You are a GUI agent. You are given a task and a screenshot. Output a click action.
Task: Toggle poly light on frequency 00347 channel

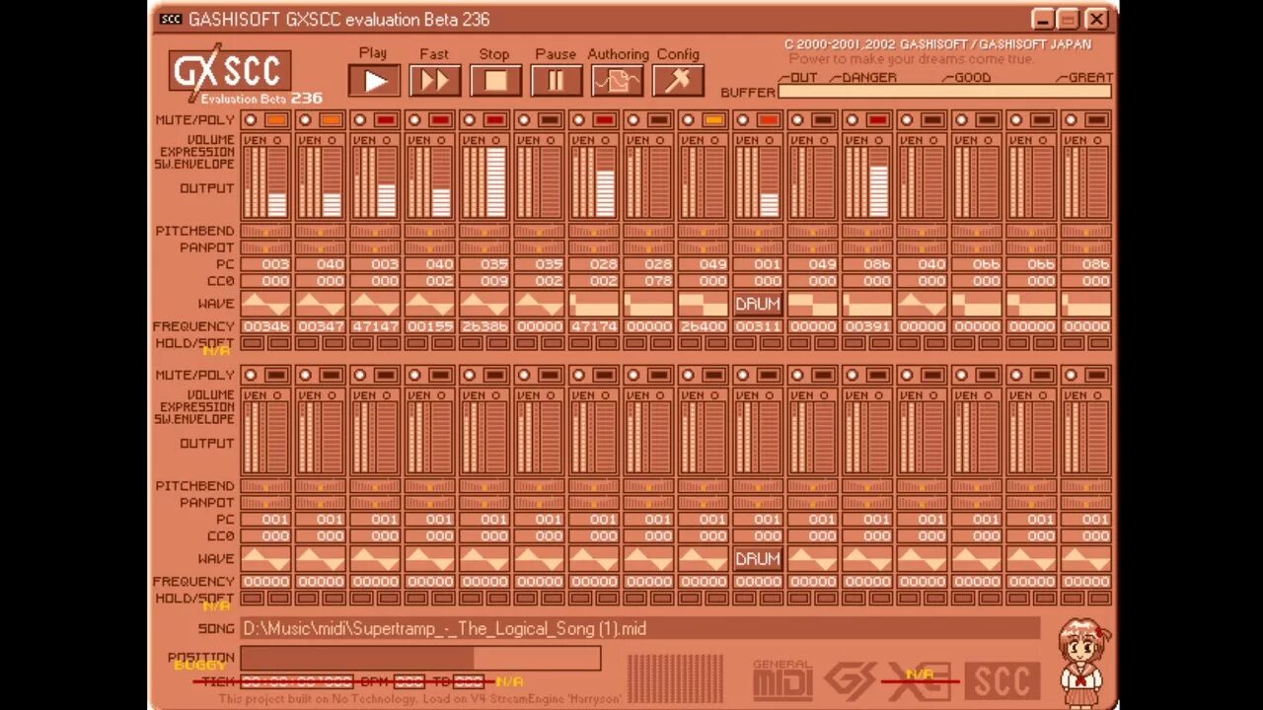[x=331, y=120]
